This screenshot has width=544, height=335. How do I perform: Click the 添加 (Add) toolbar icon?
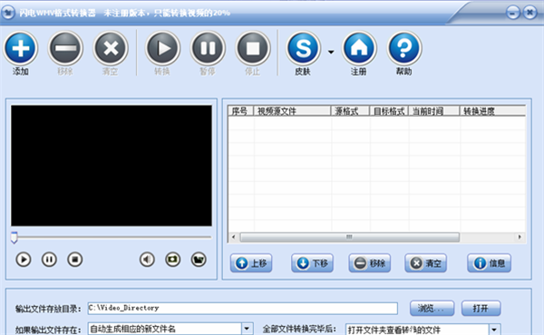tap(21, 48)
